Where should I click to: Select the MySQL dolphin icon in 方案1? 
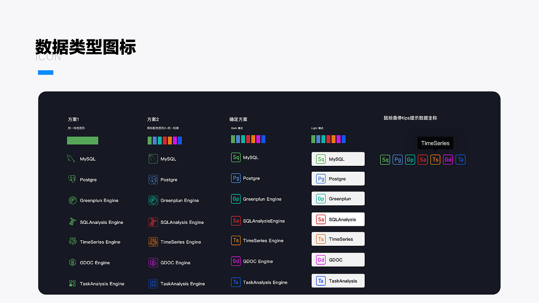pos(70,159)
